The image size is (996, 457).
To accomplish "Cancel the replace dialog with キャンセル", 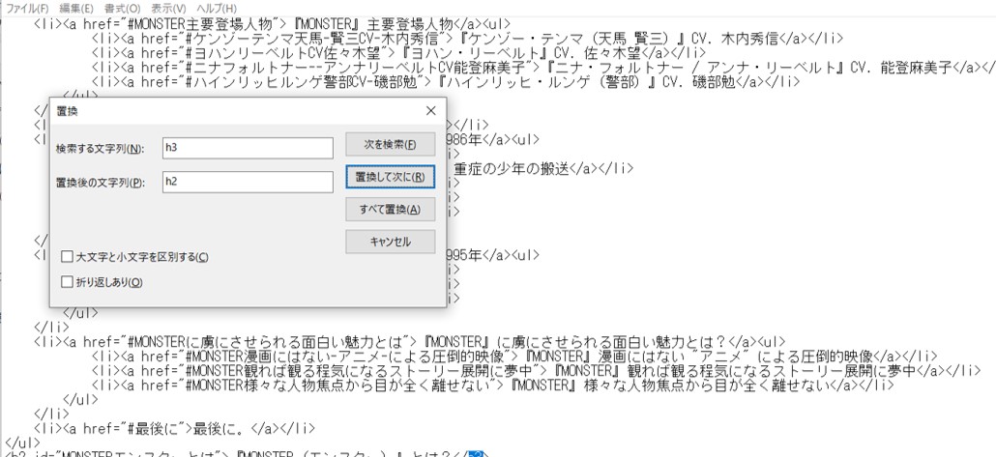I will pyautogui.click(x=390, y=242).
